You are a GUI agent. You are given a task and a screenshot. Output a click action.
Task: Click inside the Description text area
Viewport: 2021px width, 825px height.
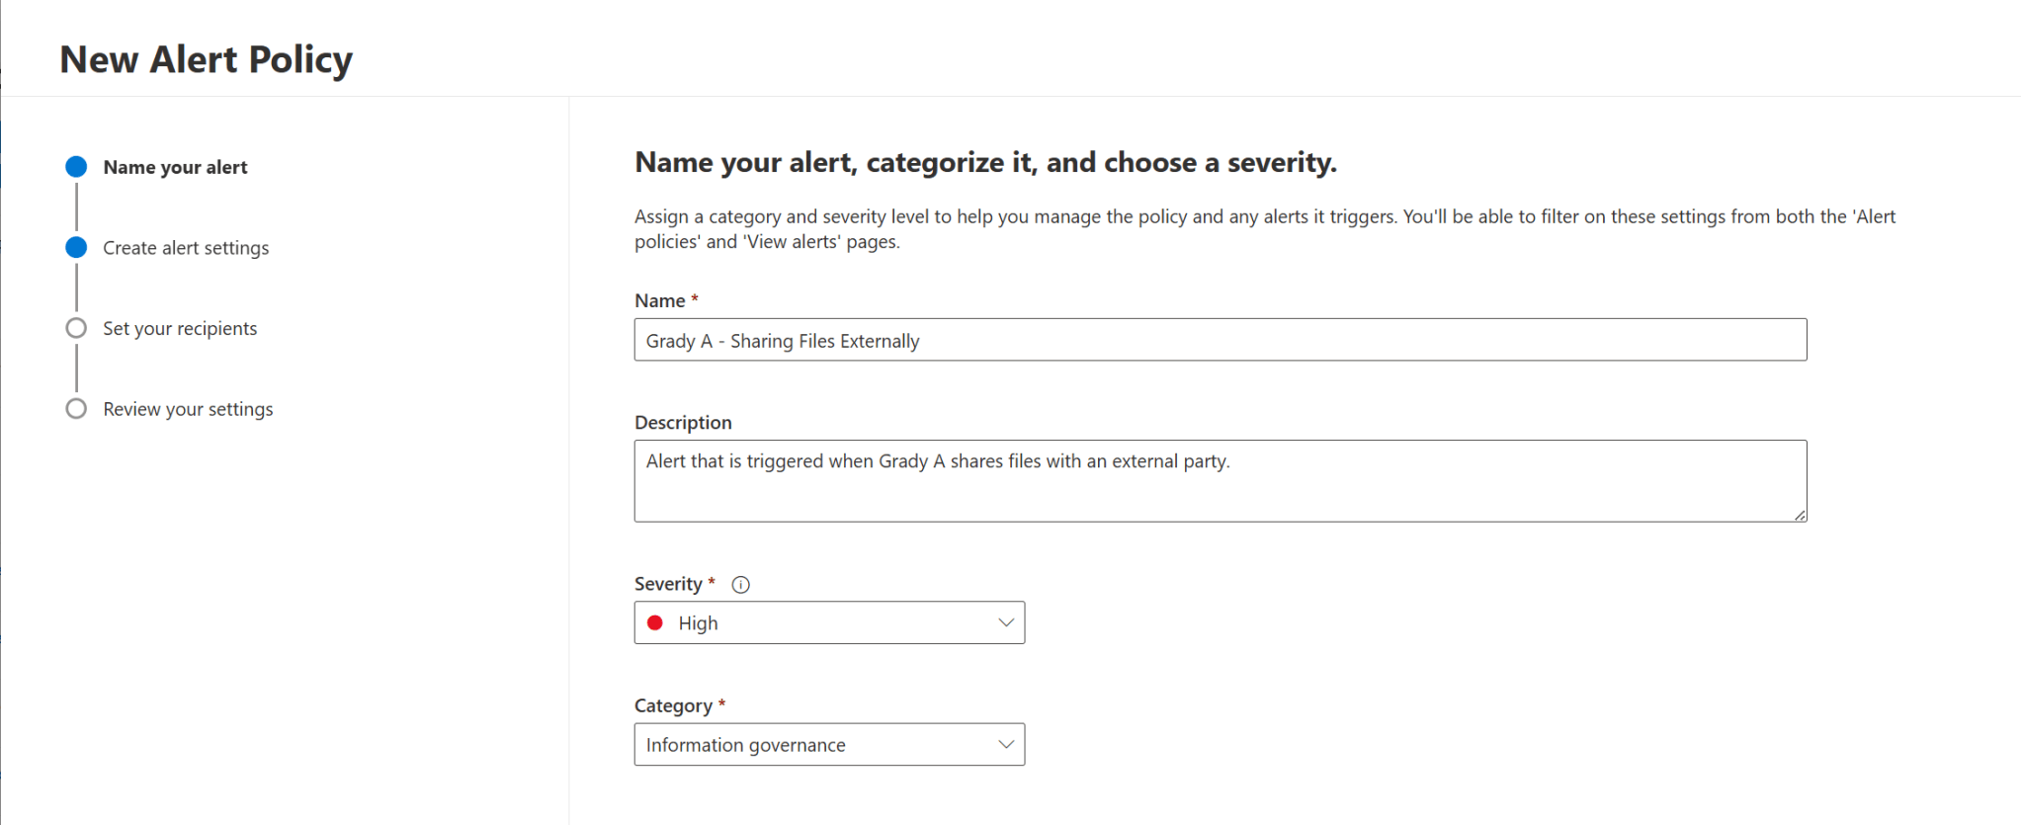pyautogui.click(x=1220, y=481)
